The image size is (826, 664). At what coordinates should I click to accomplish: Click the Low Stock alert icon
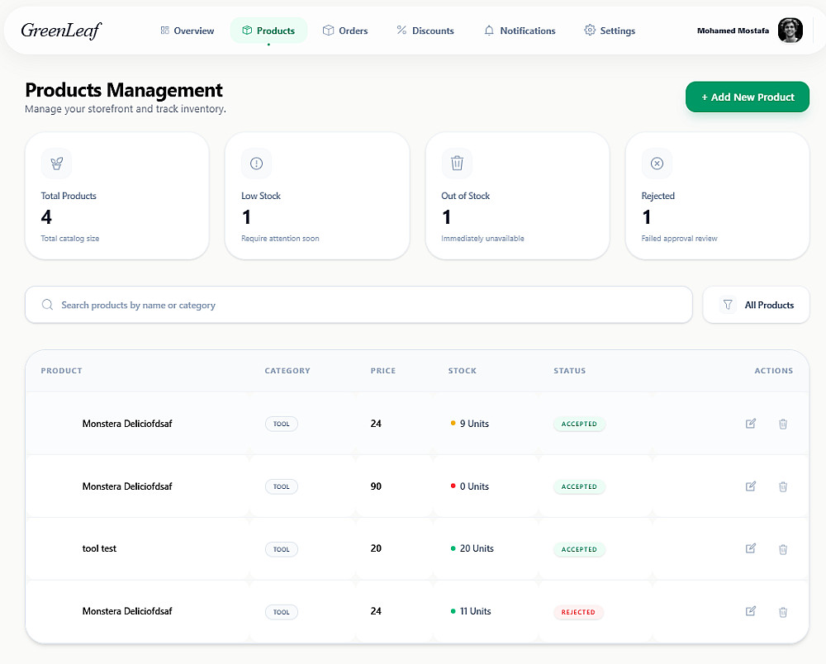pyautogui.click(x=257, y=164)
